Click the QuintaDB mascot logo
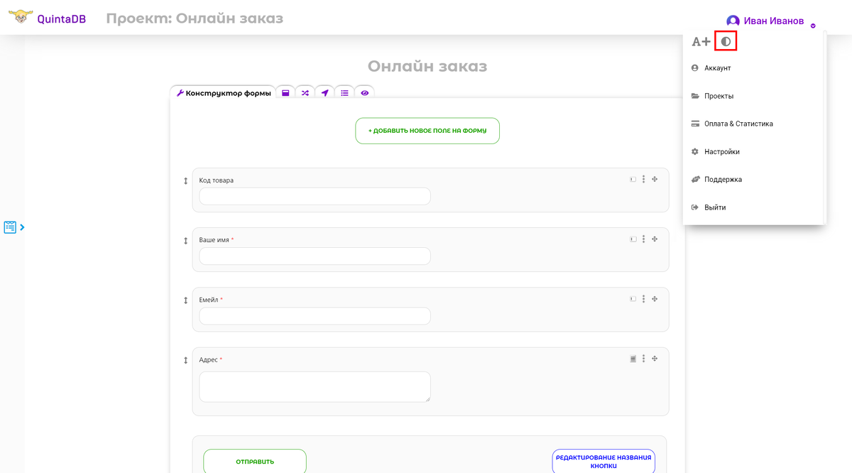Image resolution: width=852 pixels, height=473 pixels. click(x=20, y=16)
